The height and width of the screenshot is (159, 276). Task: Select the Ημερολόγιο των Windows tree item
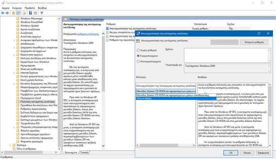pyautogui.click(x=35, y=62)
